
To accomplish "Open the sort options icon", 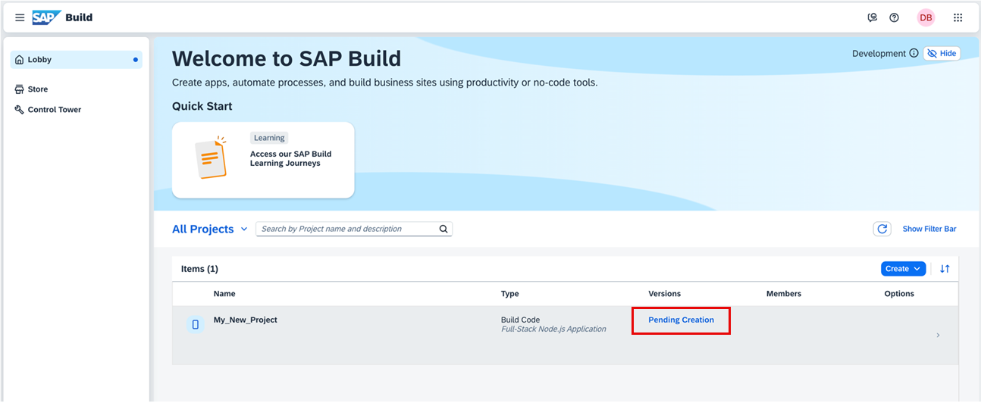I will click(x=945, y=269).
